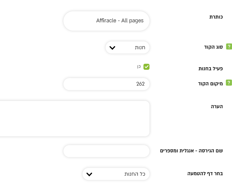
Task: Click the 'Affiracle - All pages' title text
Action: pyautogui.click(x=120, y=21)
